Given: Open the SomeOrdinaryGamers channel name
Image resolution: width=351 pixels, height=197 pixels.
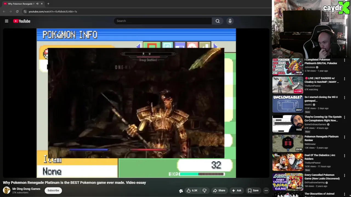Looking at the screenshot, I should point(315,124).
